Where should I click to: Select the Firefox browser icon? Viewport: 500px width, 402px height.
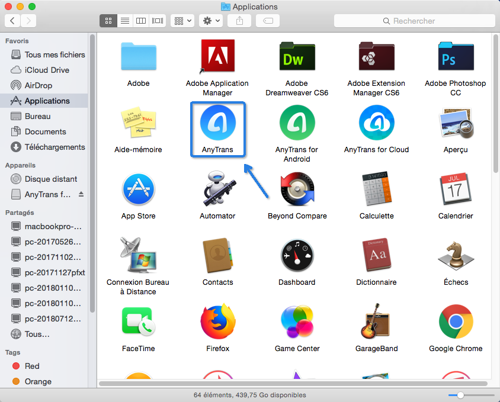click(218, 321)
